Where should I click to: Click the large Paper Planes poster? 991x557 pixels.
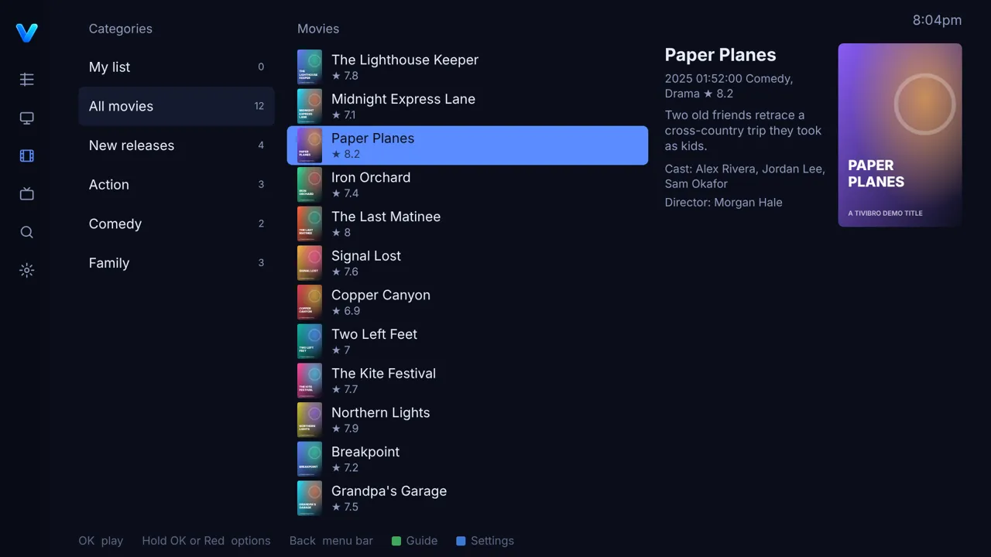click(x=900, y=135)
